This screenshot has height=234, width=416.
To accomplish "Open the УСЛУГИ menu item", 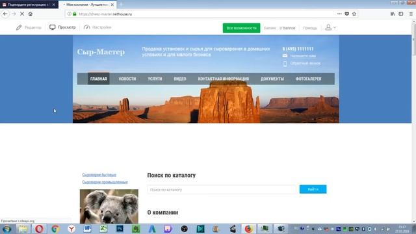I will (155, 79).
